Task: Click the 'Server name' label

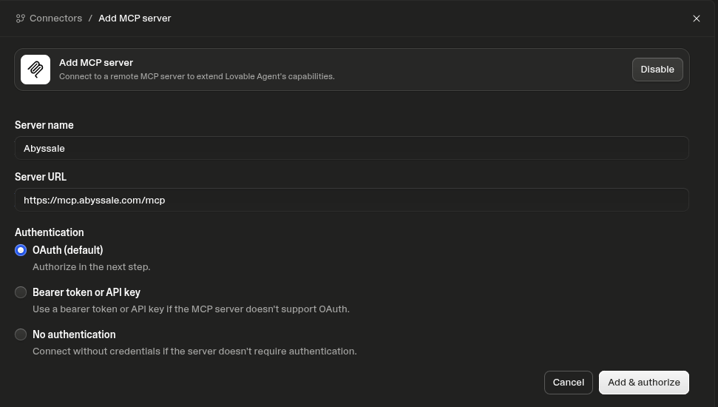Action: click(x=44, y=125)
